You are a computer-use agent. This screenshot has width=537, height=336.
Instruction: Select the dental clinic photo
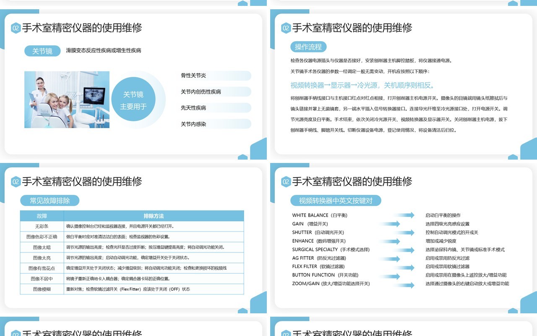tap(67, 100)
